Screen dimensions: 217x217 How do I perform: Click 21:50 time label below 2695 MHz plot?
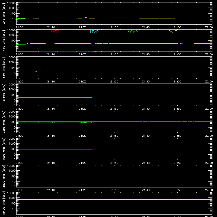click(x=177, y=136)
